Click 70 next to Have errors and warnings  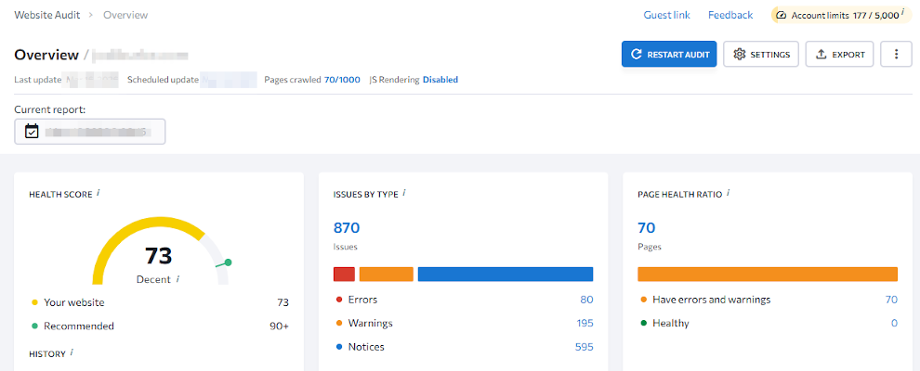(891, 300)
